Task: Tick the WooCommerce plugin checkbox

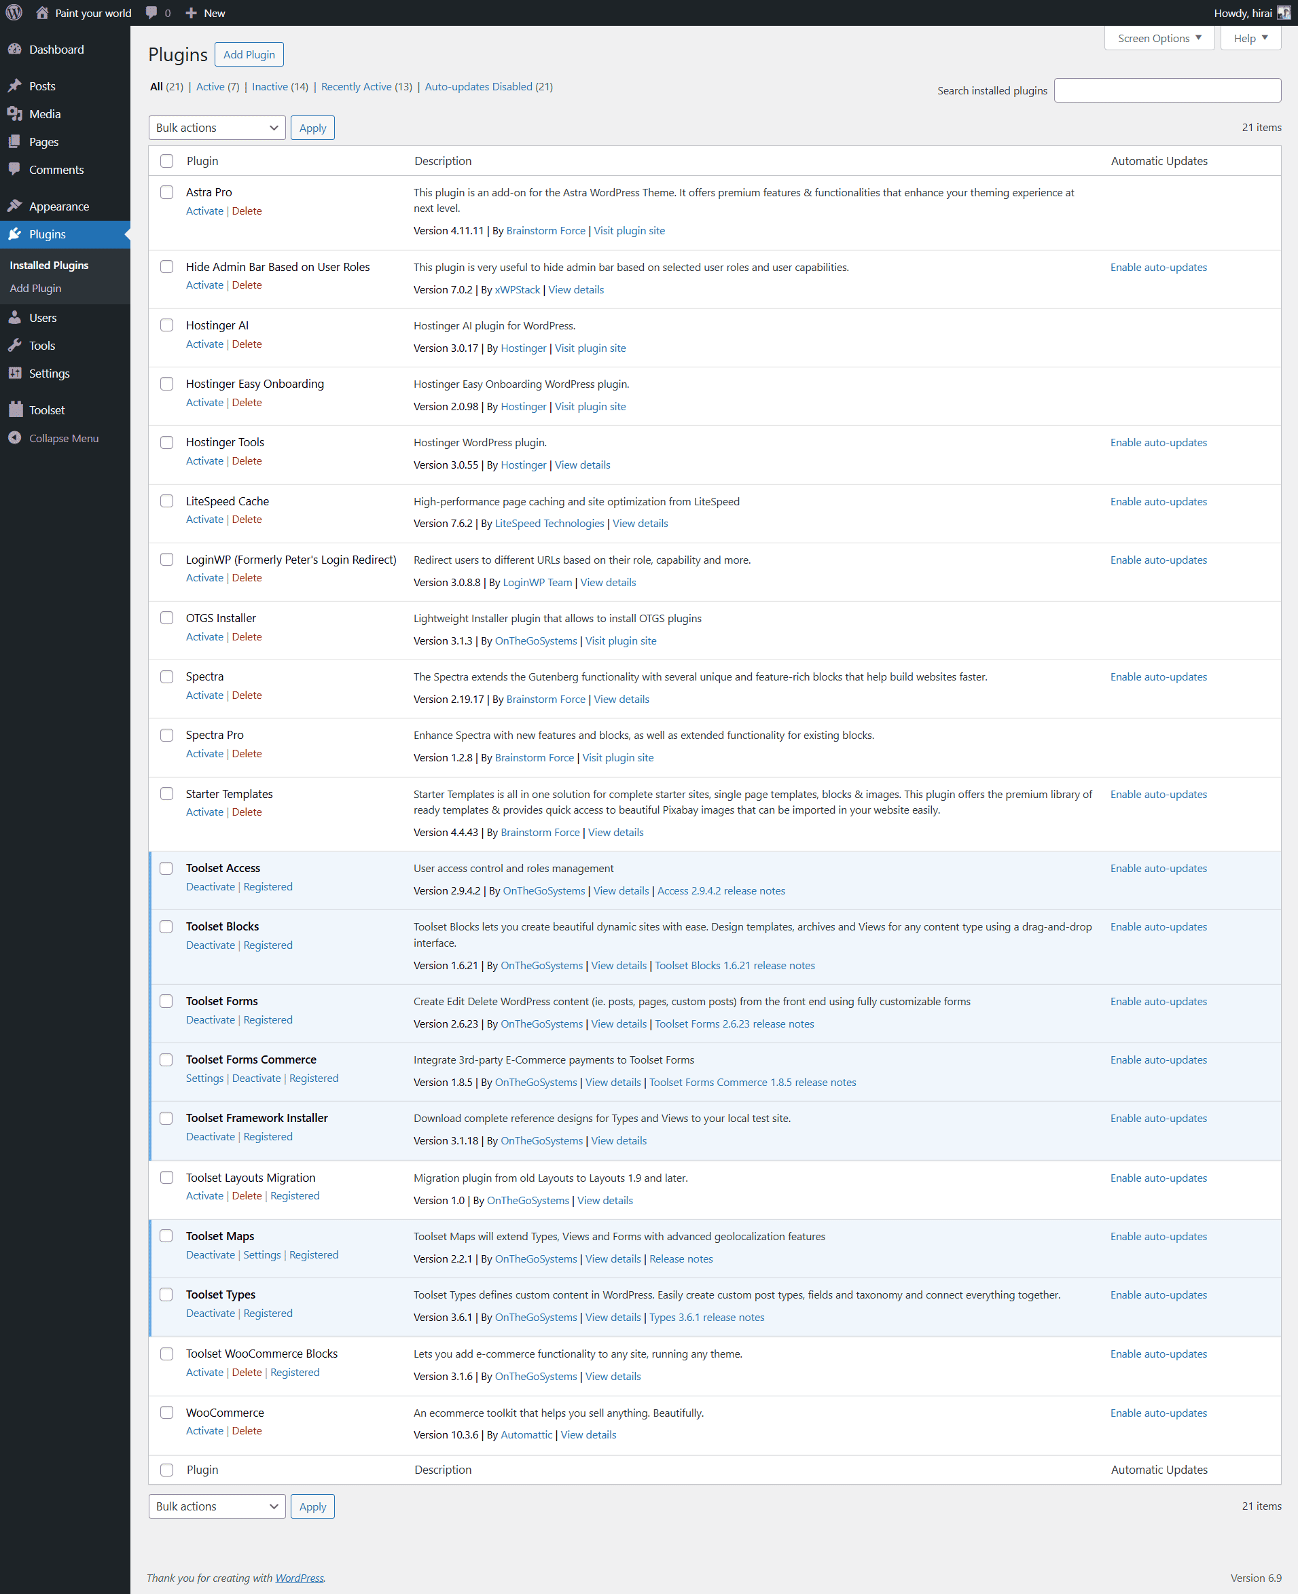Action: (x=166, y=1412)
